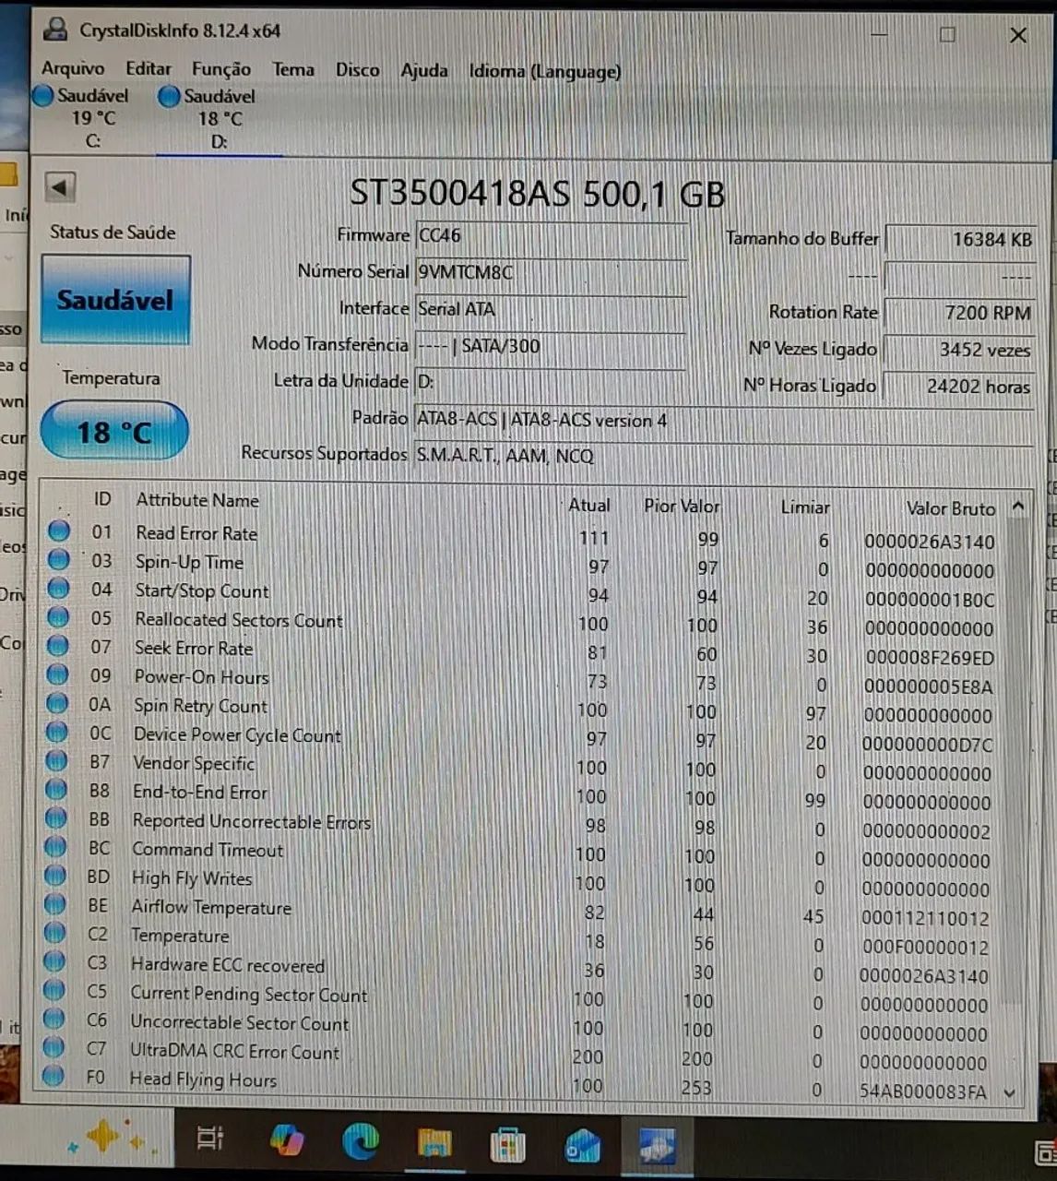Click status circle for Current Pending Sector Count
This screenshot has height=1181, width=1057.
coord(54,989)
